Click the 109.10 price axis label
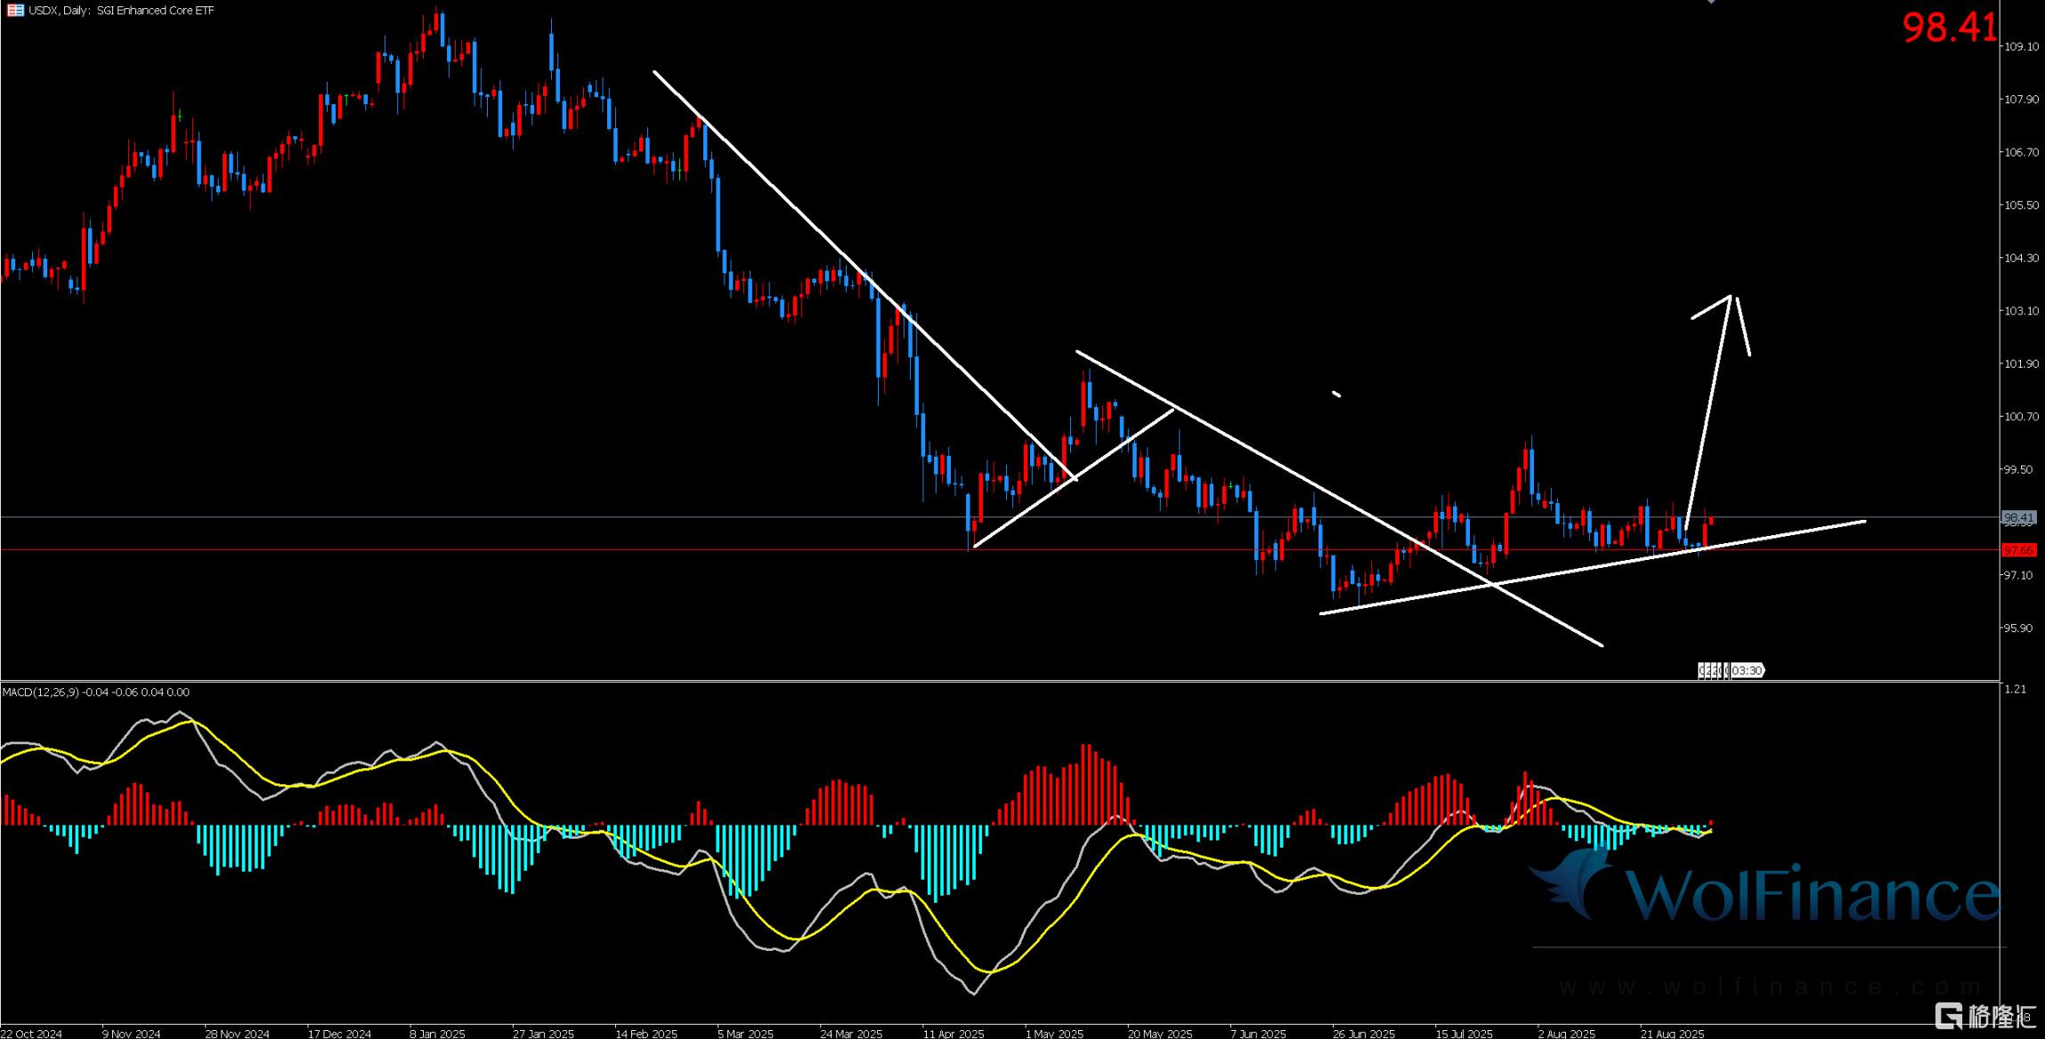 pos(2021,47)
